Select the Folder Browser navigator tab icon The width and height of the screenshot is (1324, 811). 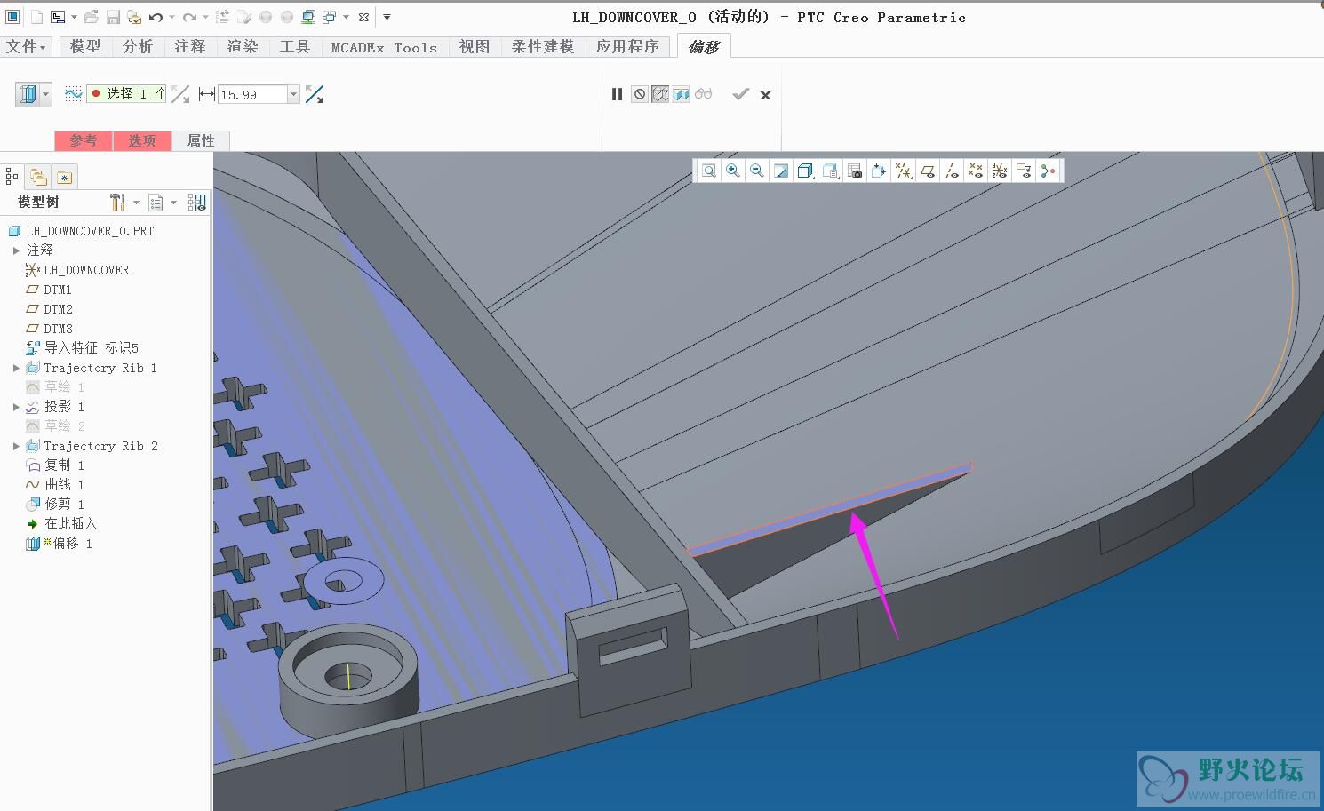(38, 177)
